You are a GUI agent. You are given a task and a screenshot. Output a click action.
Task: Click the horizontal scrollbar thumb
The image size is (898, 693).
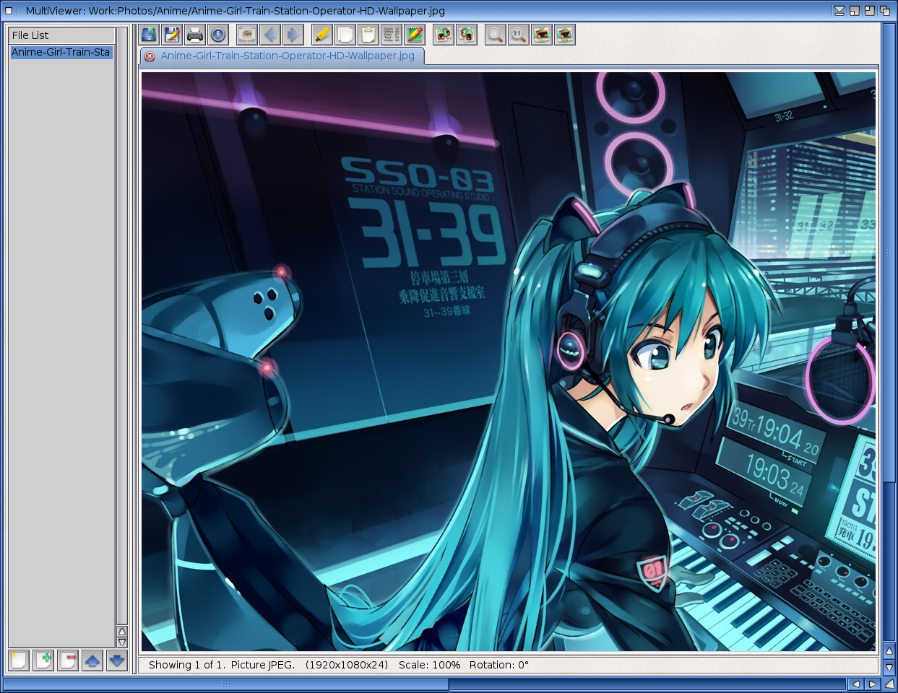pos(226,684)
